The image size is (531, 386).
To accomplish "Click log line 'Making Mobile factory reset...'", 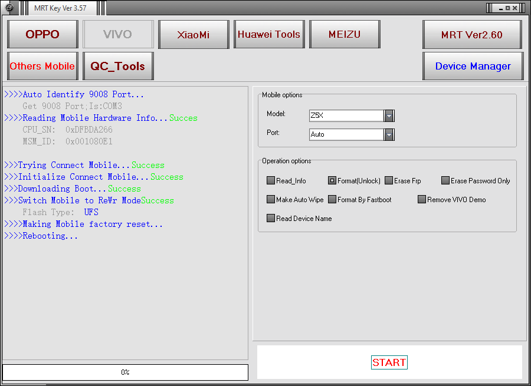I will coord(83,225).
